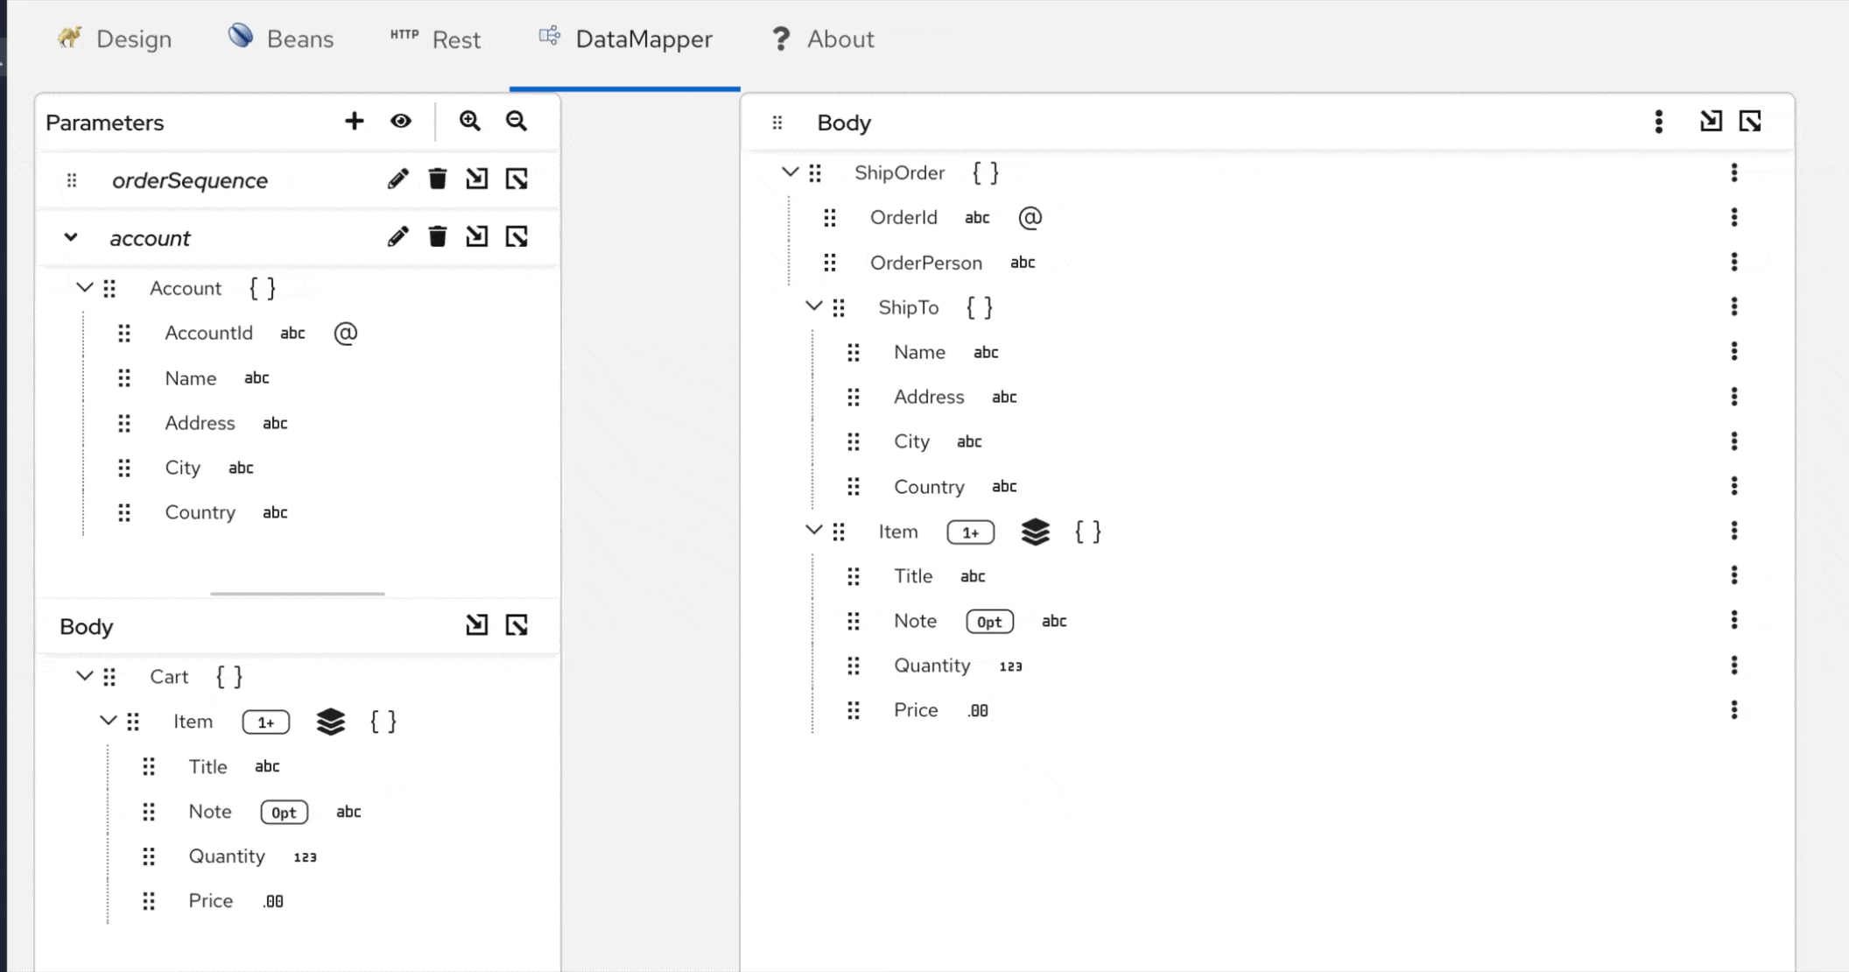Image resolution: width=1849 pixels, height=972 pixels.
Task: Click the collection layers icon on Cart Item
Action: (331, 722)
